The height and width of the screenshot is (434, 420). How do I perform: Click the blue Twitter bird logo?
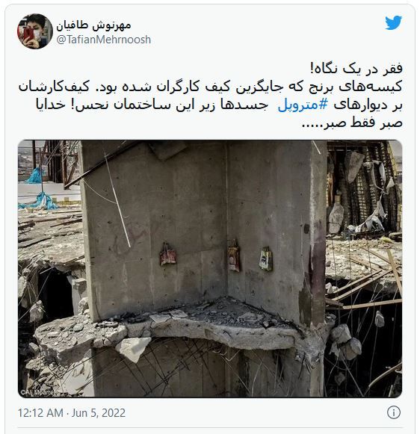click(x=393, y=22)
